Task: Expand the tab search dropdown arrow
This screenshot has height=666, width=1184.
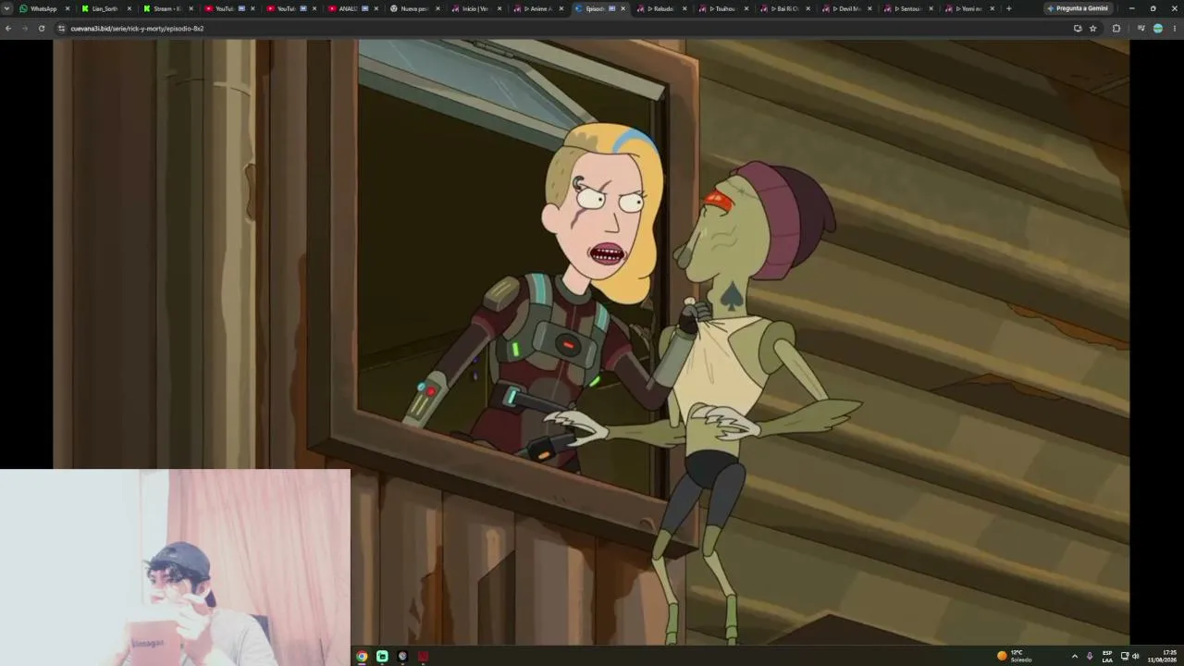Action: click(7, 8)
